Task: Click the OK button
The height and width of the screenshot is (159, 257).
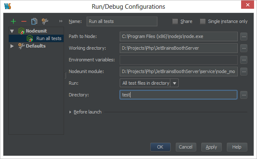Action: [160, 147]
